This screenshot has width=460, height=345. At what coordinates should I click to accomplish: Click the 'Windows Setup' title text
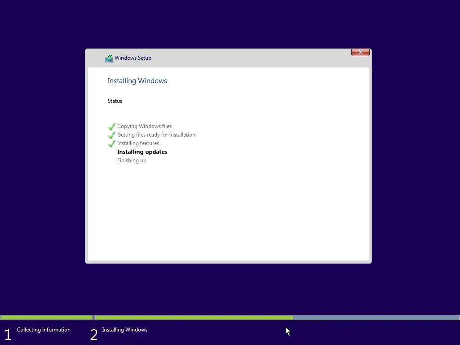click(133, 58)
